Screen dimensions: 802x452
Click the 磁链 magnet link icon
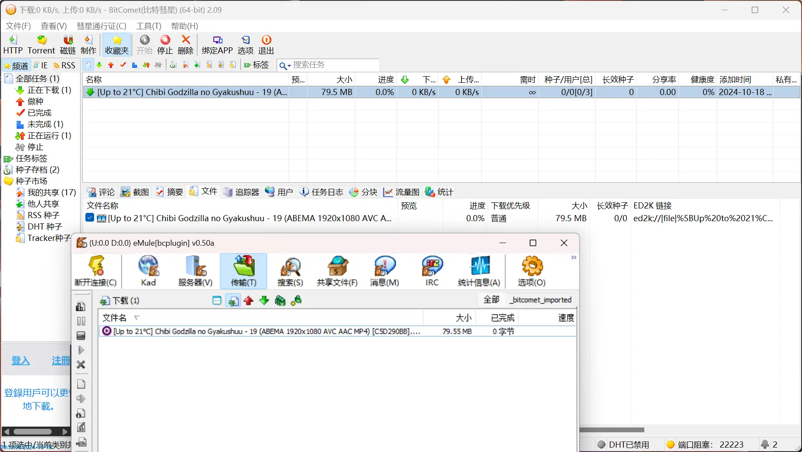[x=68, y=45]
